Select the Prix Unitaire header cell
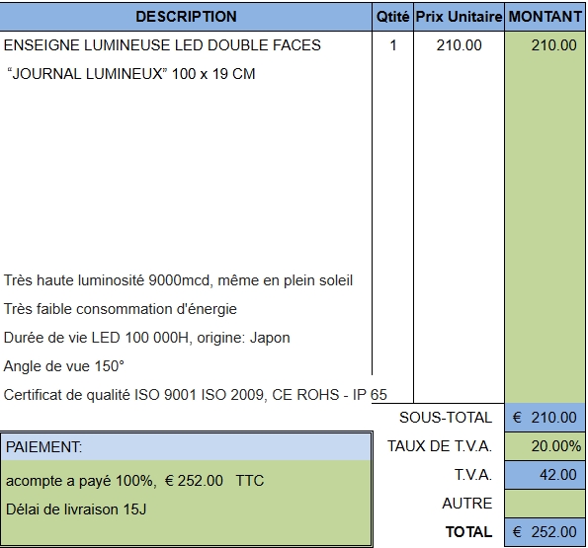Viewport: 588px width, 548px height. tap(459, 17)
